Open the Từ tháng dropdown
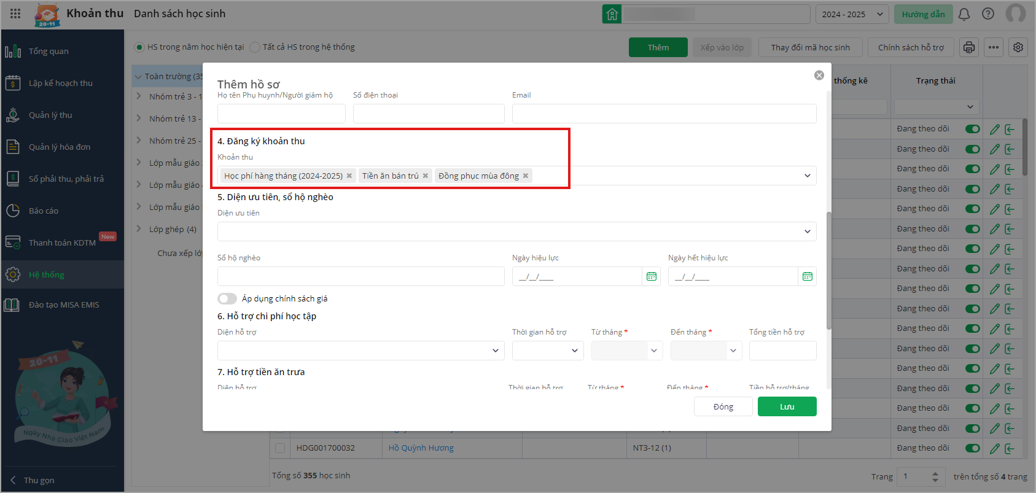Screen dimensions: 1036x493 [x=627, y=351]
